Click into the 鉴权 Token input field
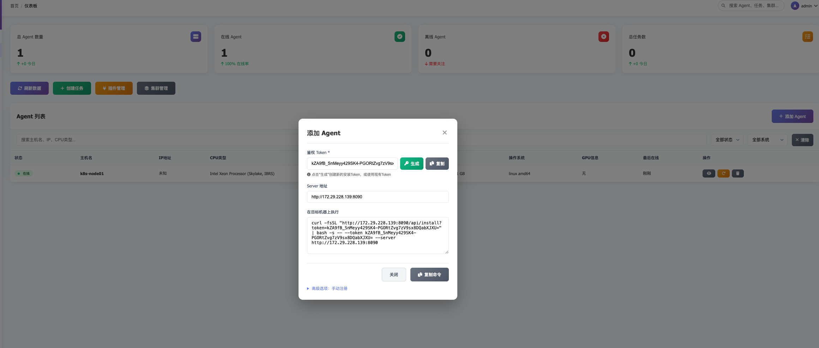 click(352, 163)
